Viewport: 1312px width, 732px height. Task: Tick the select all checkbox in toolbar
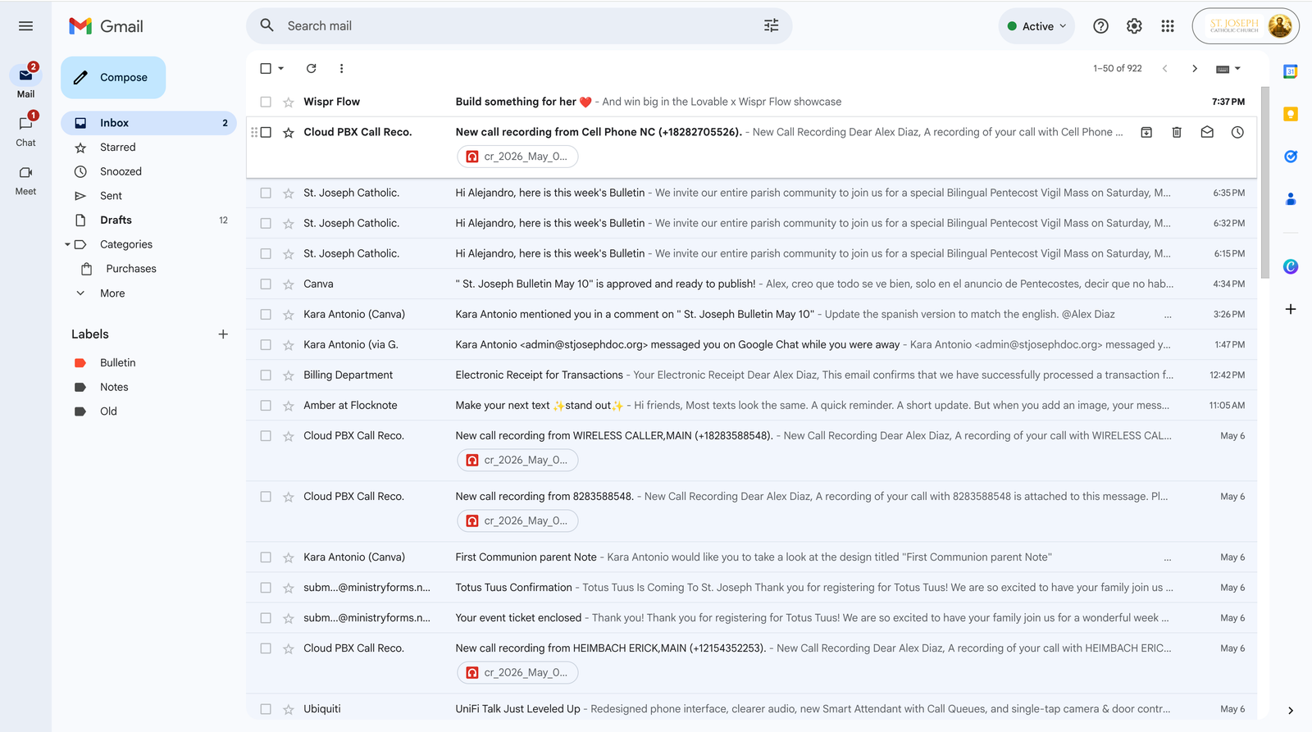[x=266, y=69]
